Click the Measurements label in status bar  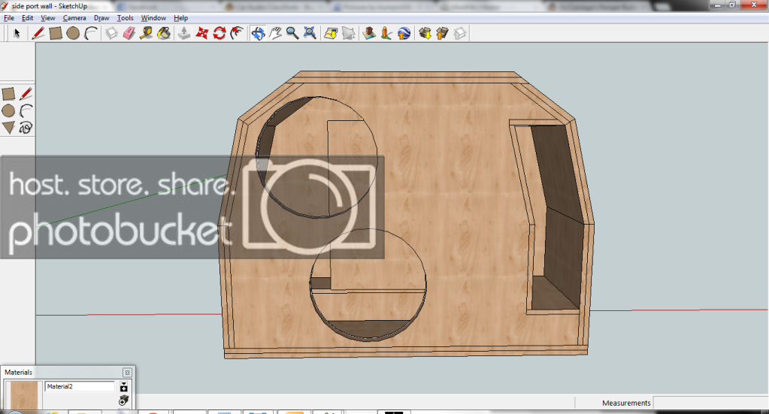point(626,403)
